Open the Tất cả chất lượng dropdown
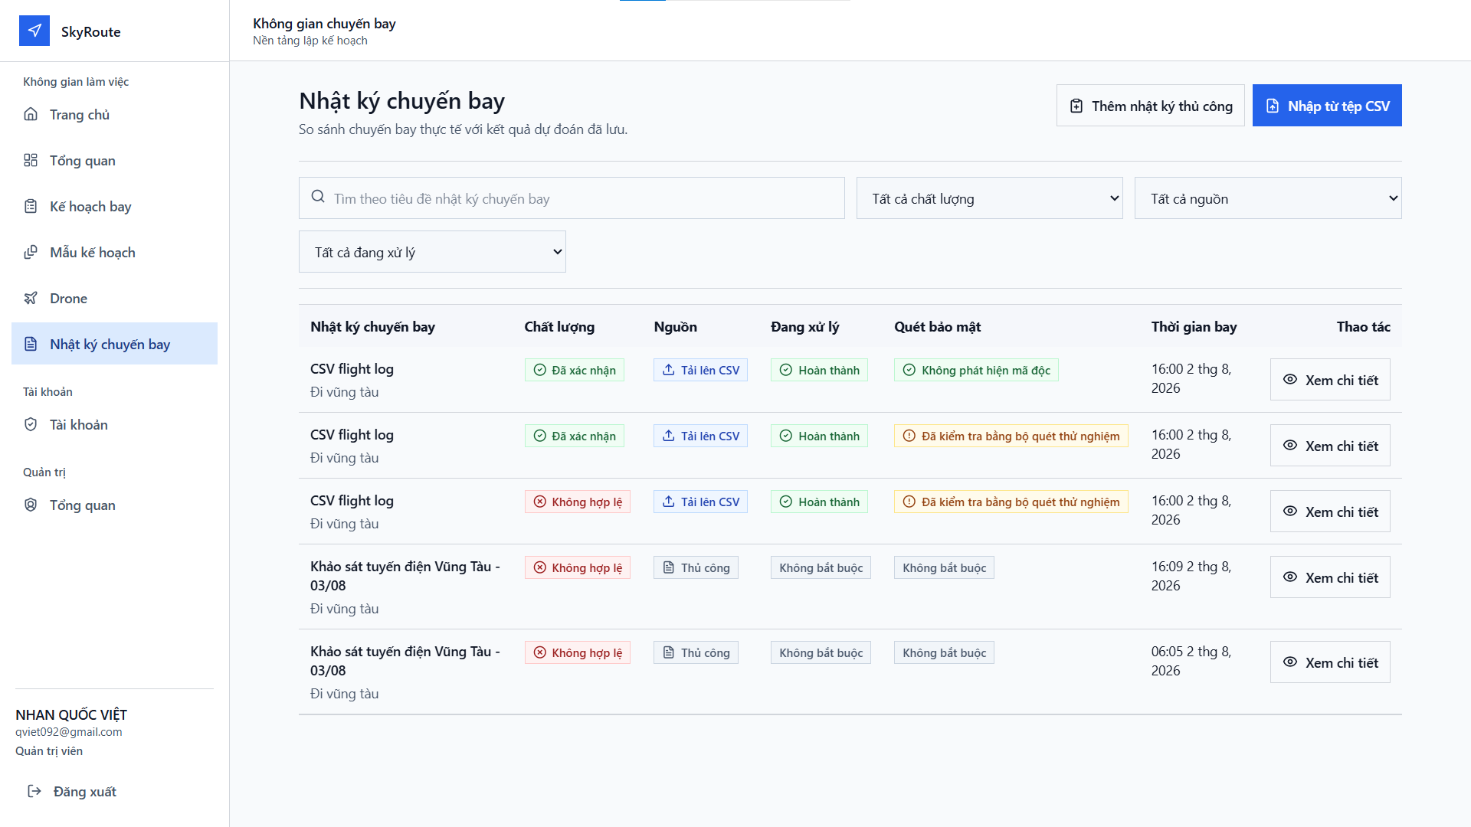Image resolution: width=1471 pixels, height=827 pixels. point(990,198)
